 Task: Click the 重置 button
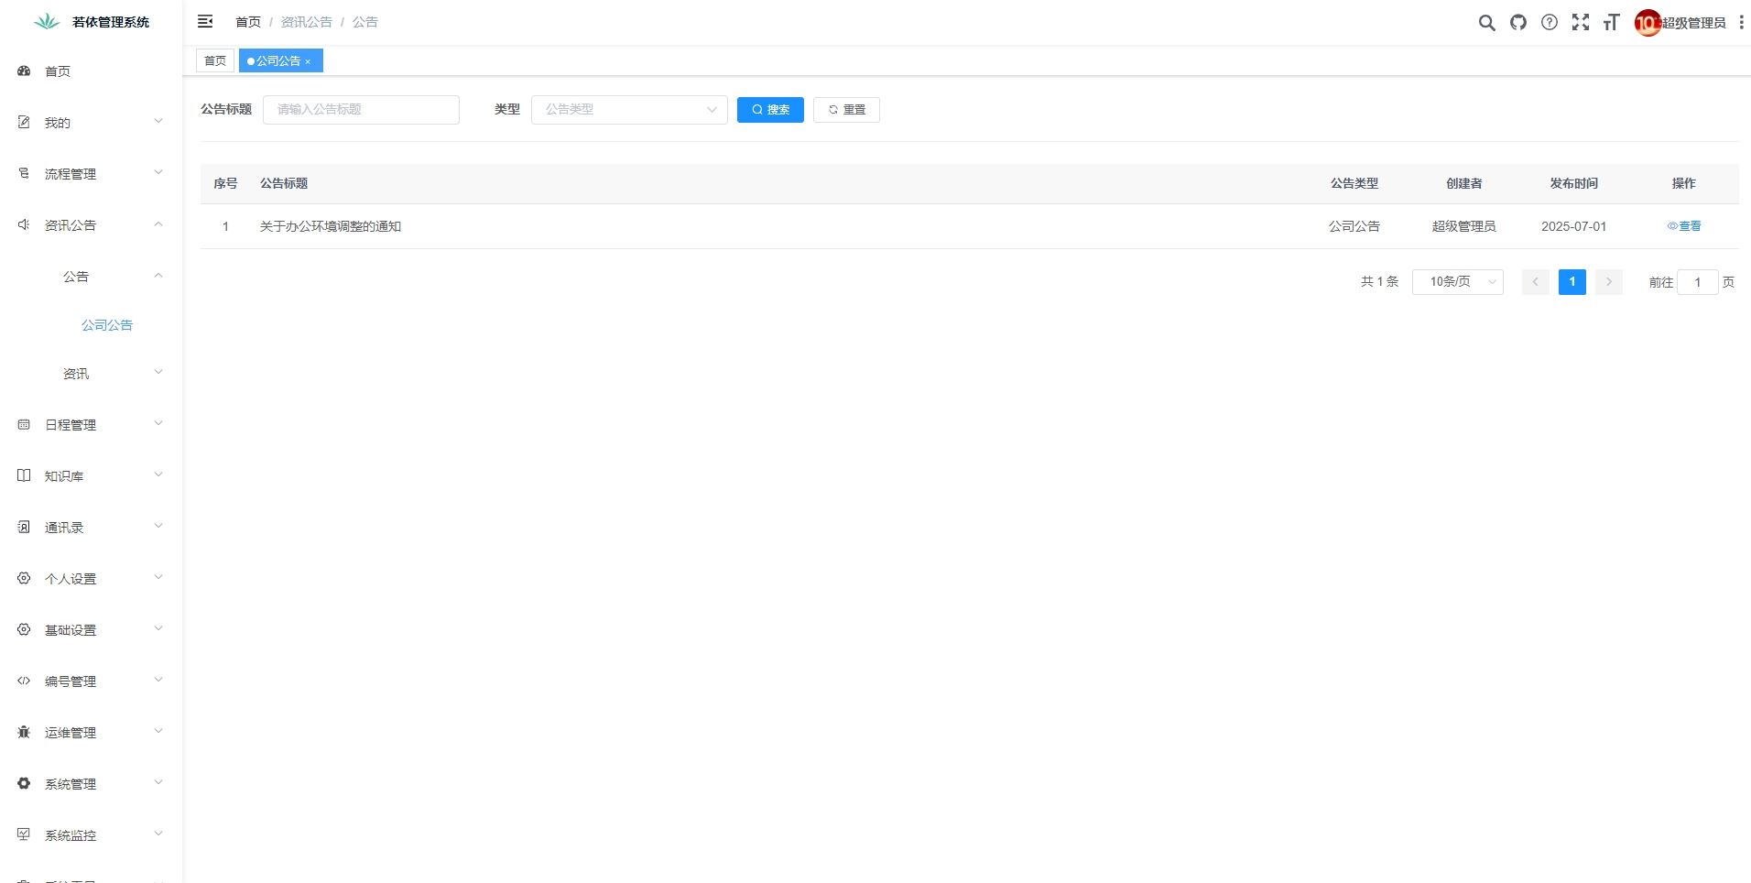coord(846,110)
